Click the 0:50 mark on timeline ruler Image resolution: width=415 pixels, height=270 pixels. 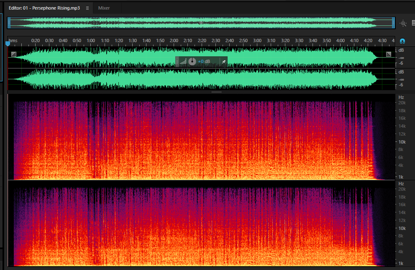coord(77,40)
